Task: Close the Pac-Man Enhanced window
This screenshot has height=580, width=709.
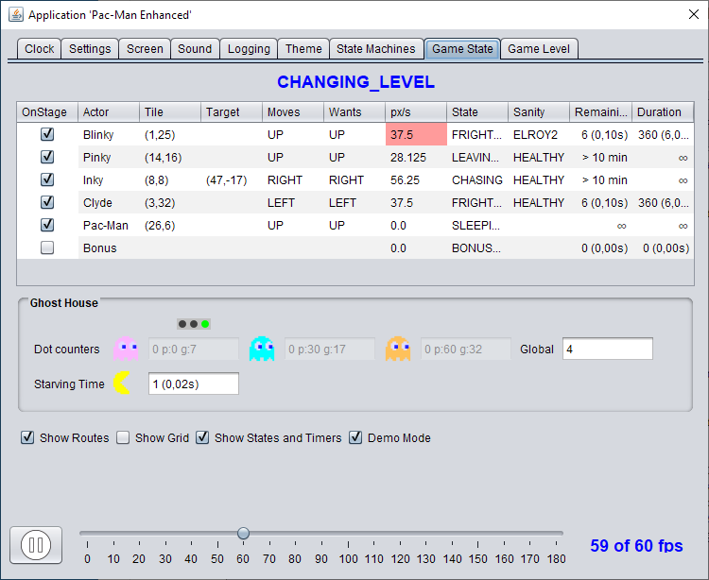Action: pyautogui.click(x=694, y=14)
